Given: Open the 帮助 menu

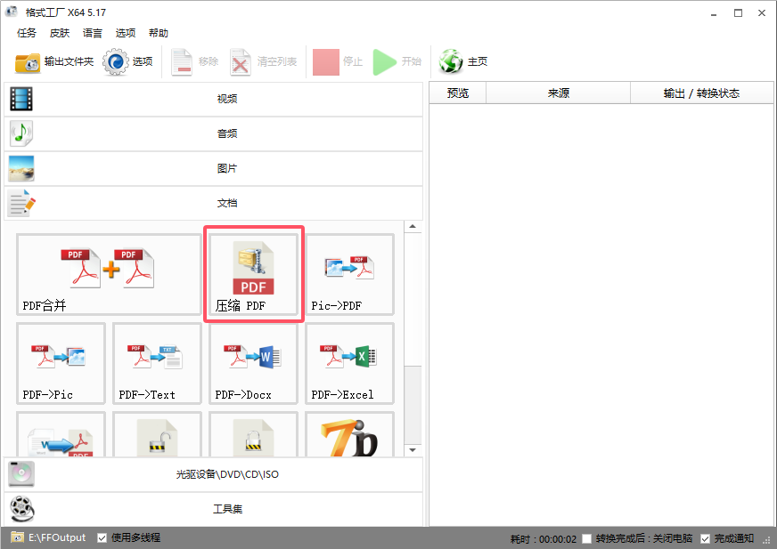Looking at the screenshot, I should pyautogui.click(x=158, y=33).
